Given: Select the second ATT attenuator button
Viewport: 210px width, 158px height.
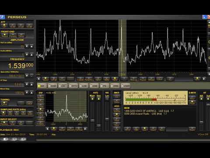Looking at the screenshot, I should 13,26.
